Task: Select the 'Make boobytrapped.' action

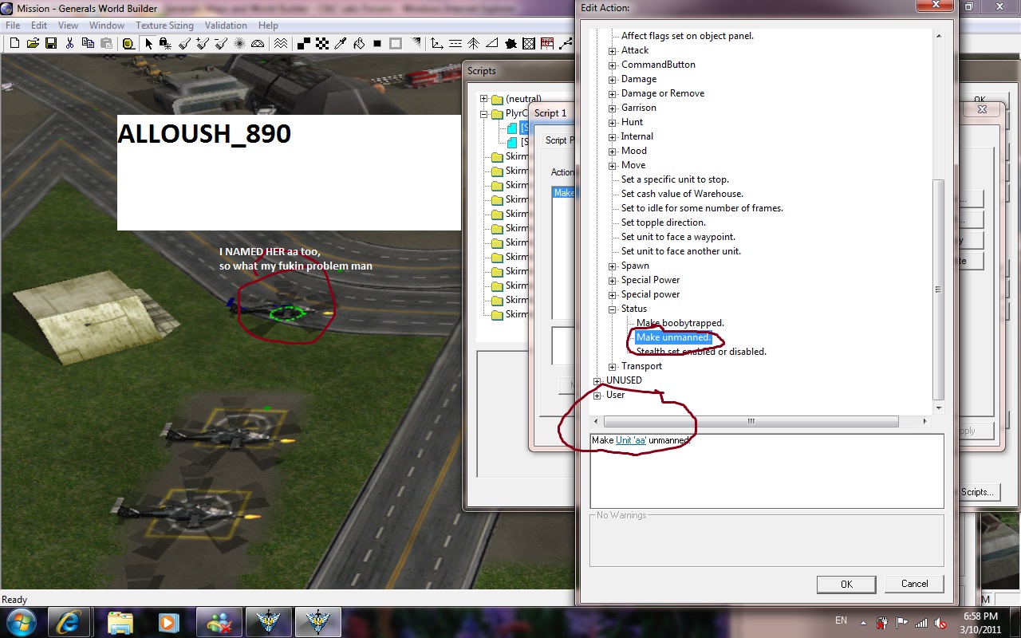Action: pos(680,323)
